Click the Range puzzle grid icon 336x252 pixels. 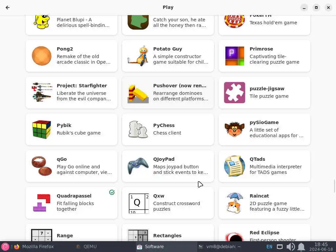42,235
